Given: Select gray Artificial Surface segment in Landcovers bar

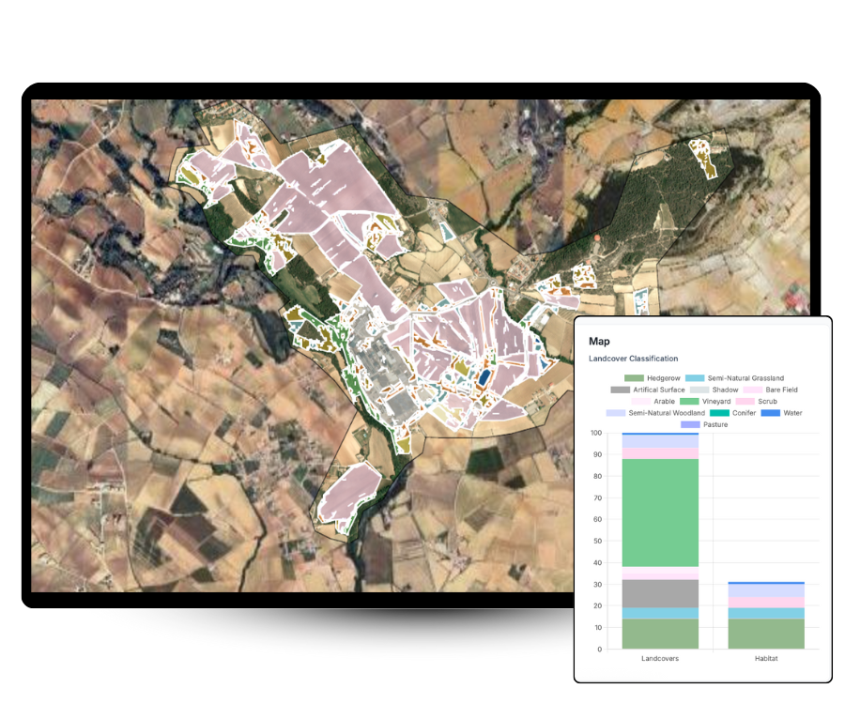Looking at the screenshot, I should click(660, 593).
